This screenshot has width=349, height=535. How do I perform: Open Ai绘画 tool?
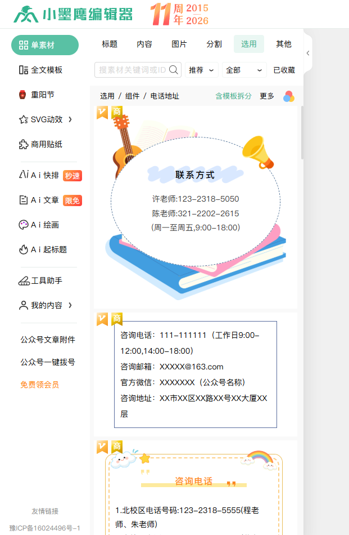tap(45, 225)
